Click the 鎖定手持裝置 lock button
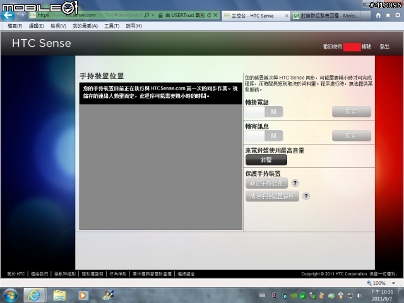Viewport: 404px width, 303px height. [x=266, y=183]
